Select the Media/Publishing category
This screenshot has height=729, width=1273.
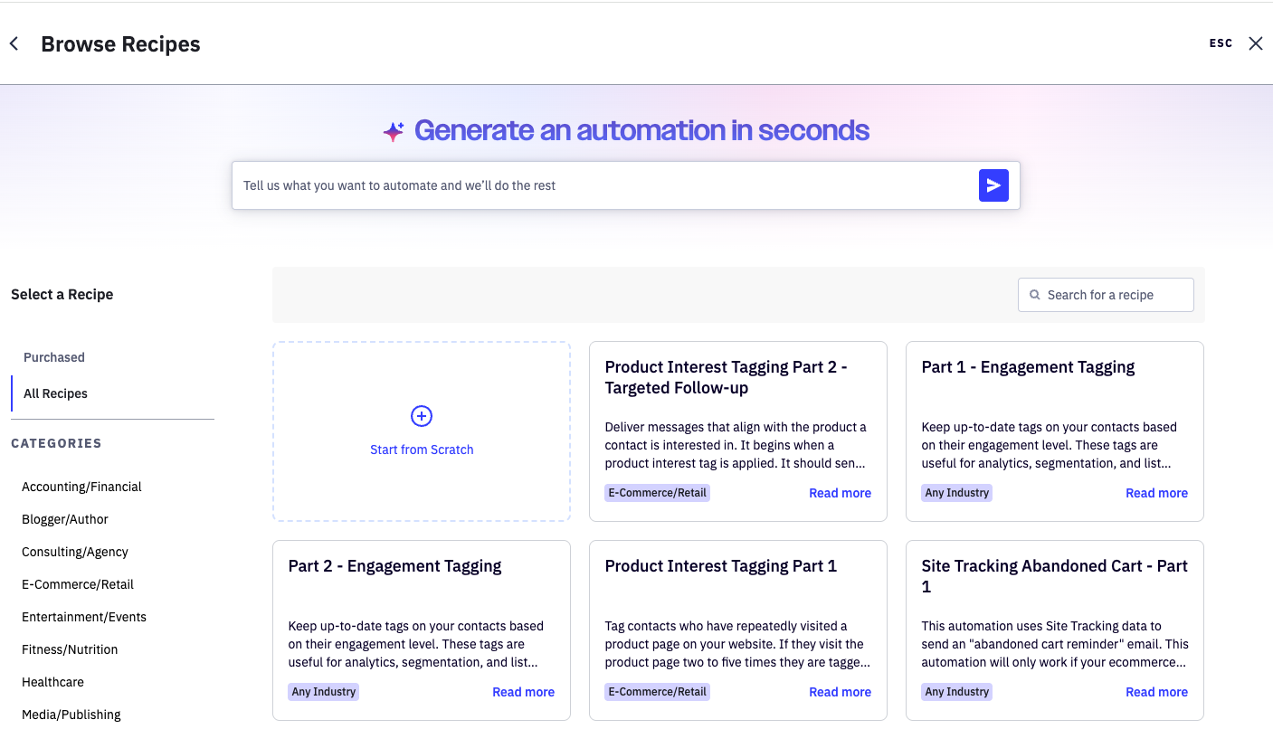pos(71,715)
